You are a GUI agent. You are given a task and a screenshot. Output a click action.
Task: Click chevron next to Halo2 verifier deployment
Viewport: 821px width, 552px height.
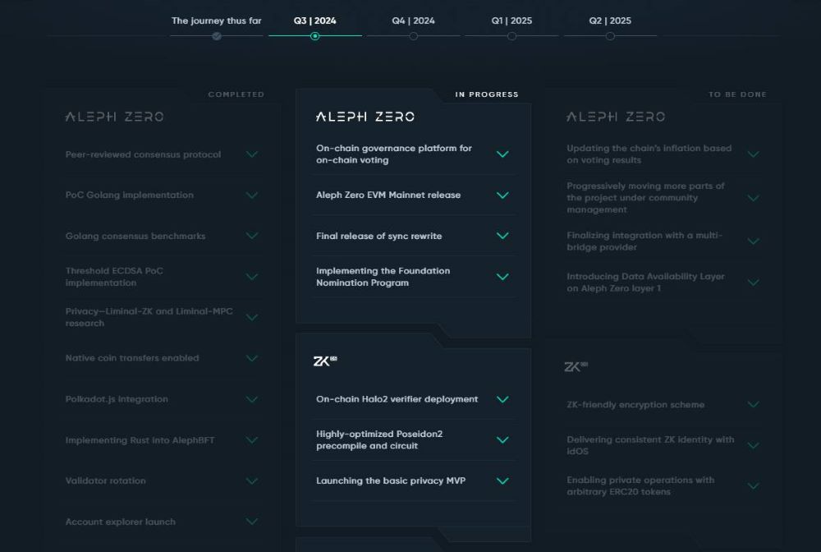(502, 399)
